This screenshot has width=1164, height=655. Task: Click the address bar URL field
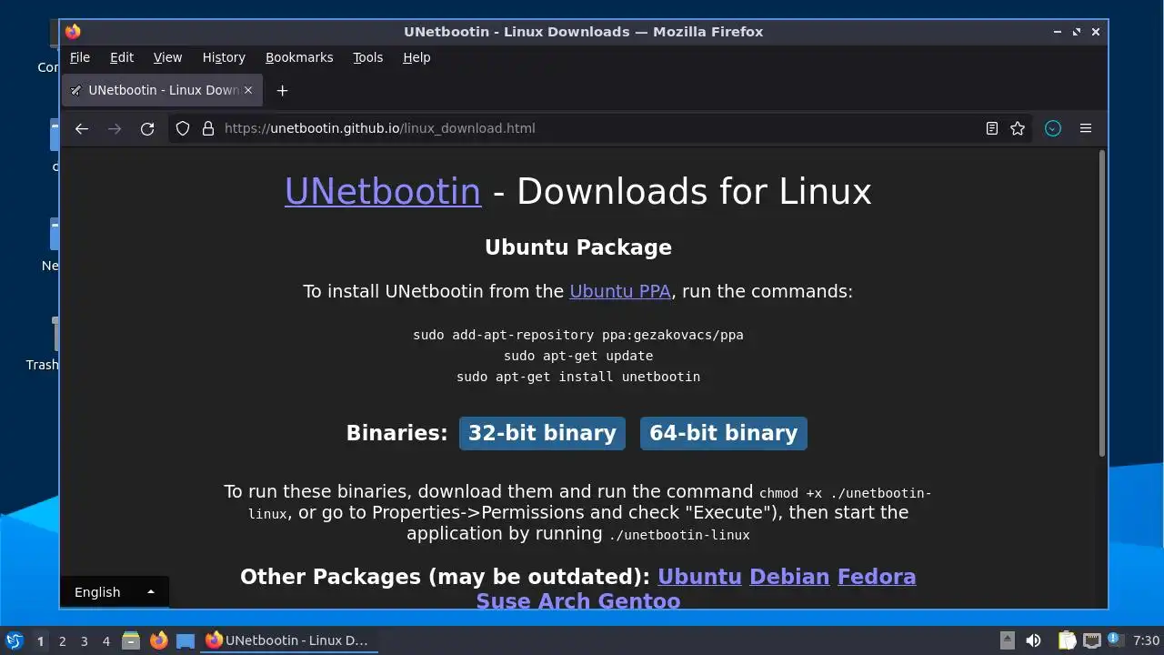click(600, 128)
